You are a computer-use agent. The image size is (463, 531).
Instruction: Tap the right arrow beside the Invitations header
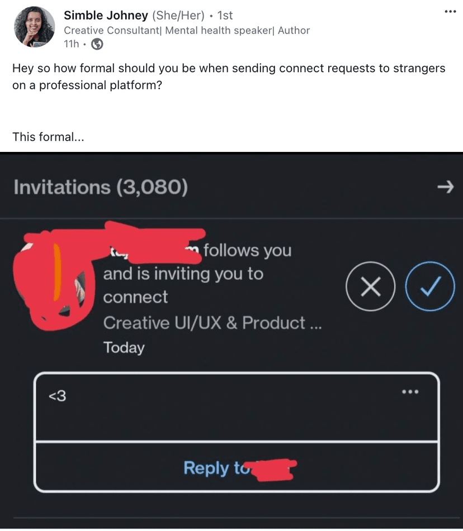pyautogui.click(x=445, y=188)
